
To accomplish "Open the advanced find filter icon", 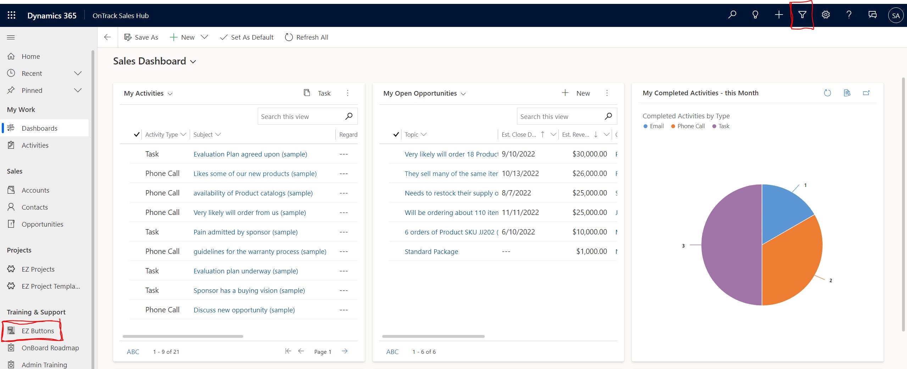I will [x=802, y=15].
